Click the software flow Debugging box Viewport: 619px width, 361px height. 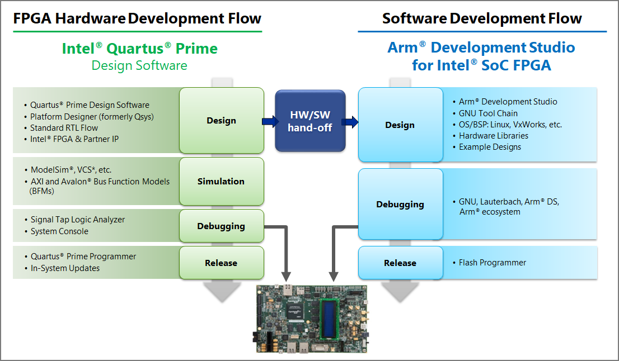coord(400,204)
